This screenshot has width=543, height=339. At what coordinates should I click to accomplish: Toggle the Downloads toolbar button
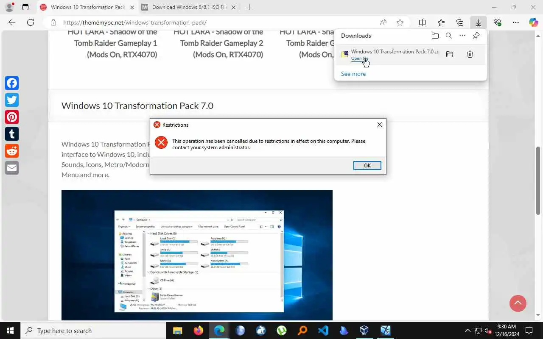478,22
